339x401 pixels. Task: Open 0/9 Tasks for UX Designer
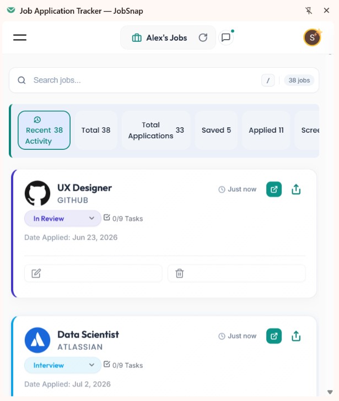(123, 218)
